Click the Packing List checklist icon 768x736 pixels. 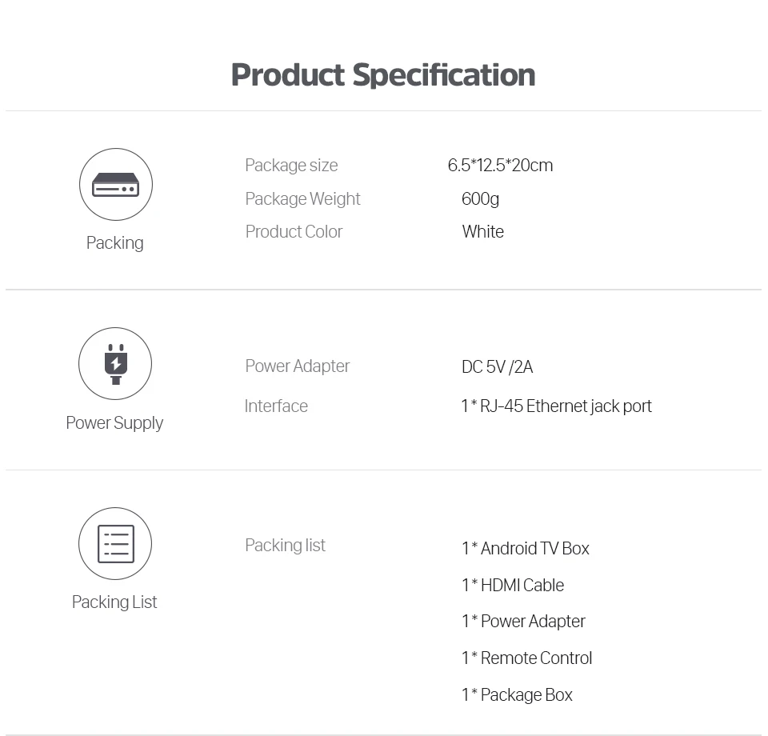click(x=115, y=544)
